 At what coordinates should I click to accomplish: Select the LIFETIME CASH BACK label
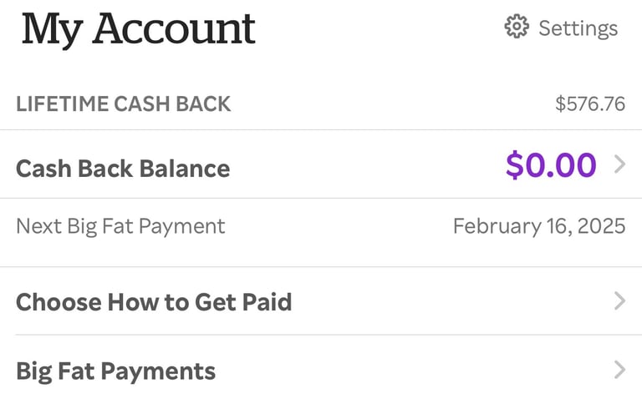(x=124, y=104)
